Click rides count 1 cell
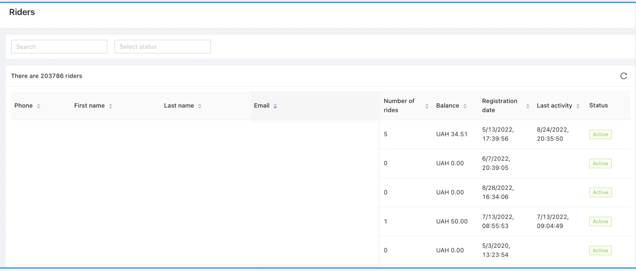Screen dimensions: 636x271 click(x=385, y=221)
